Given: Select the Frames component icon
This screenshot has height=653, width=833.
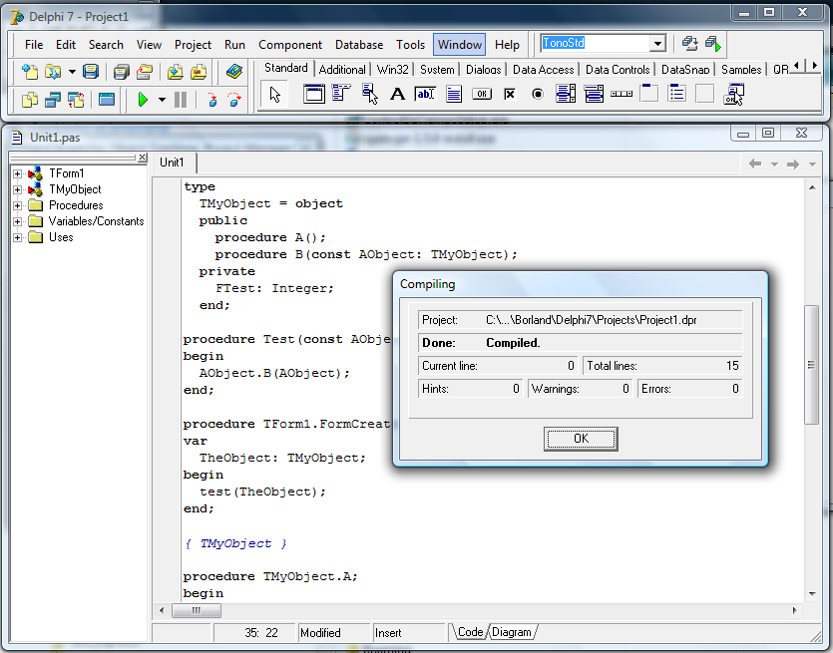Looking at the screenshot, I should (314, 95).
